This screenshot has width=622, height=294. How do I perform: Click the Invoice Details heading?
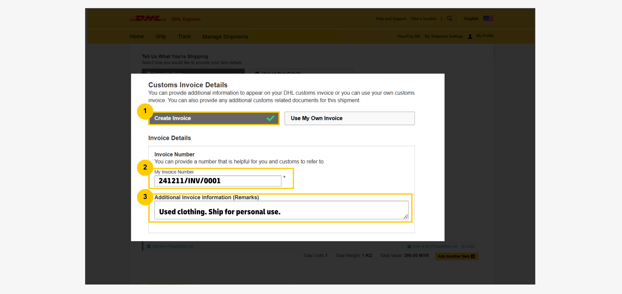tap(170, 138)
